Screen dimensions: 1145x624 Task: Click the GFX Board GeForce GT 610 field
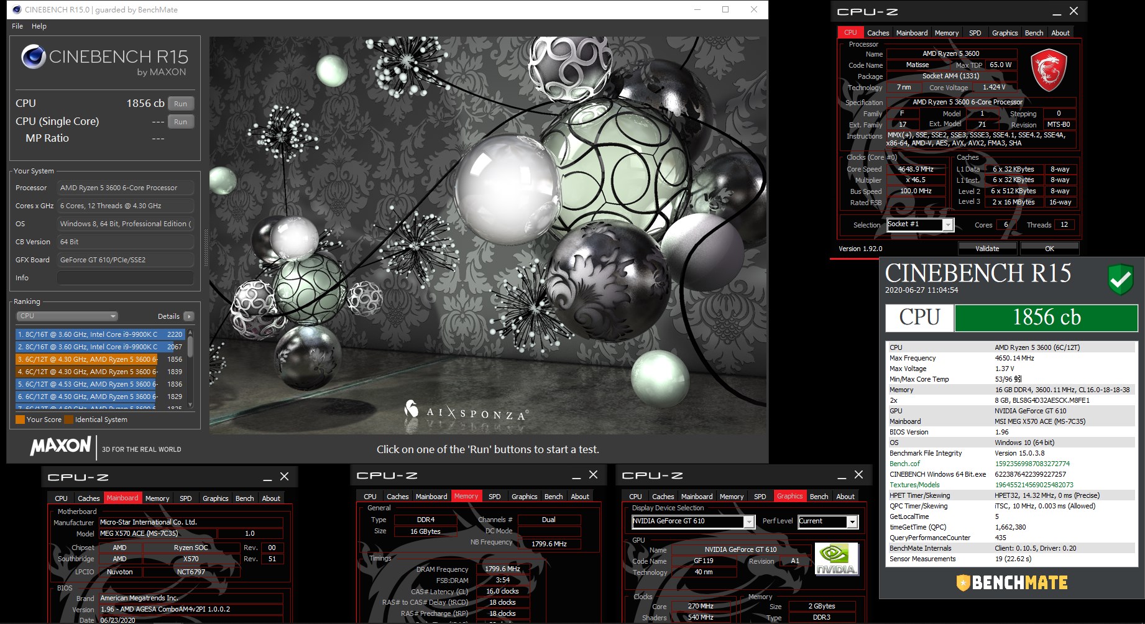(x=126, y=260)
